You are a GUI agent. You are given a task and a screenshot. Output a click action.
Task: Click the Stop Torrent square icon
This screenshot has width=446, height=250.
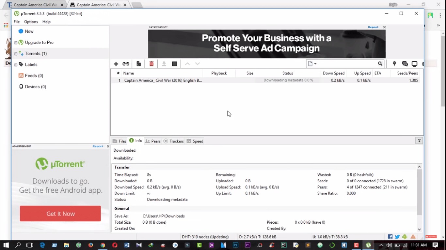[x=175, y=64]
